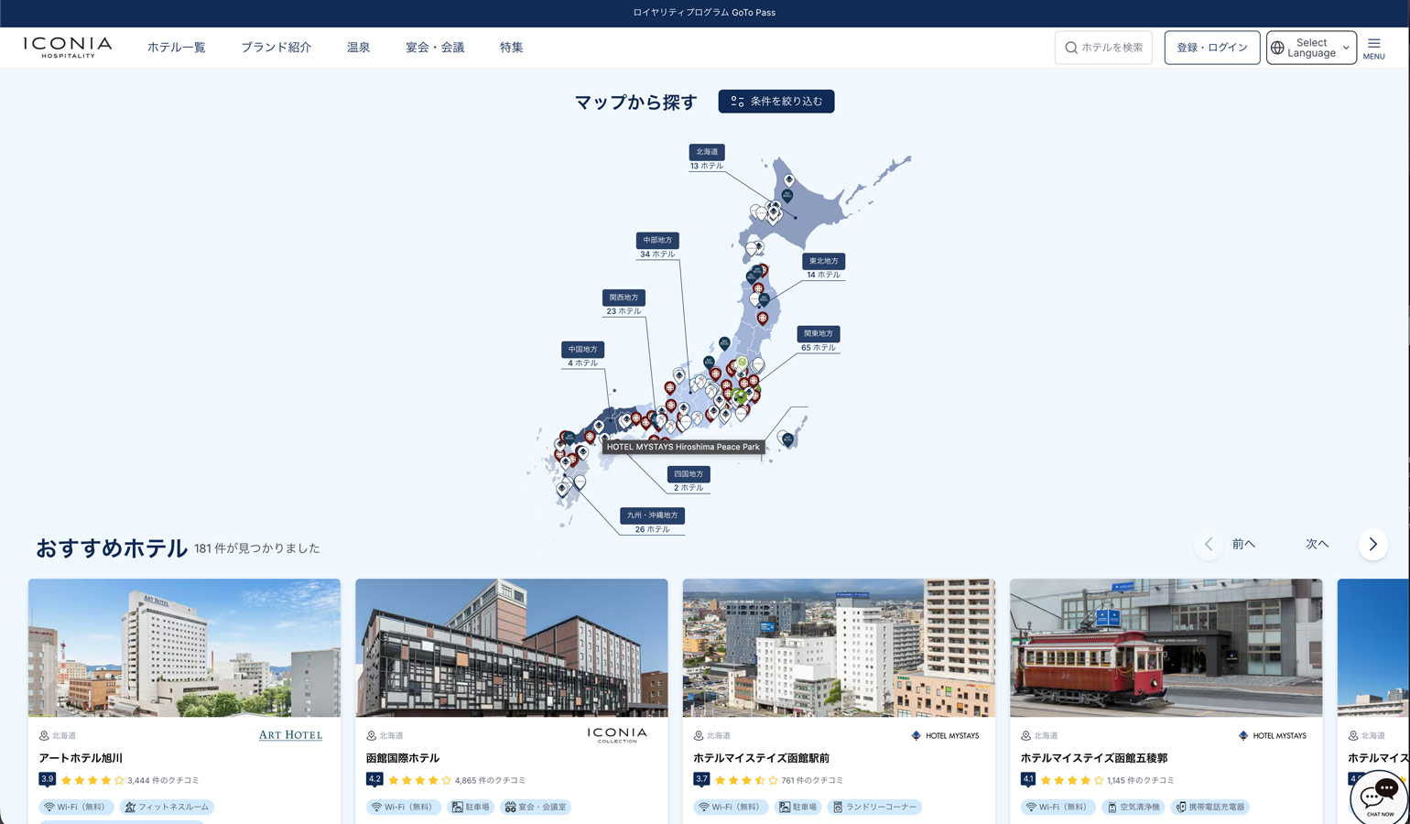The width and height of the screenshot is (1410, 824).
Task: Open the アートホテル旭川 hotel photo
Action: pos(184,648)
